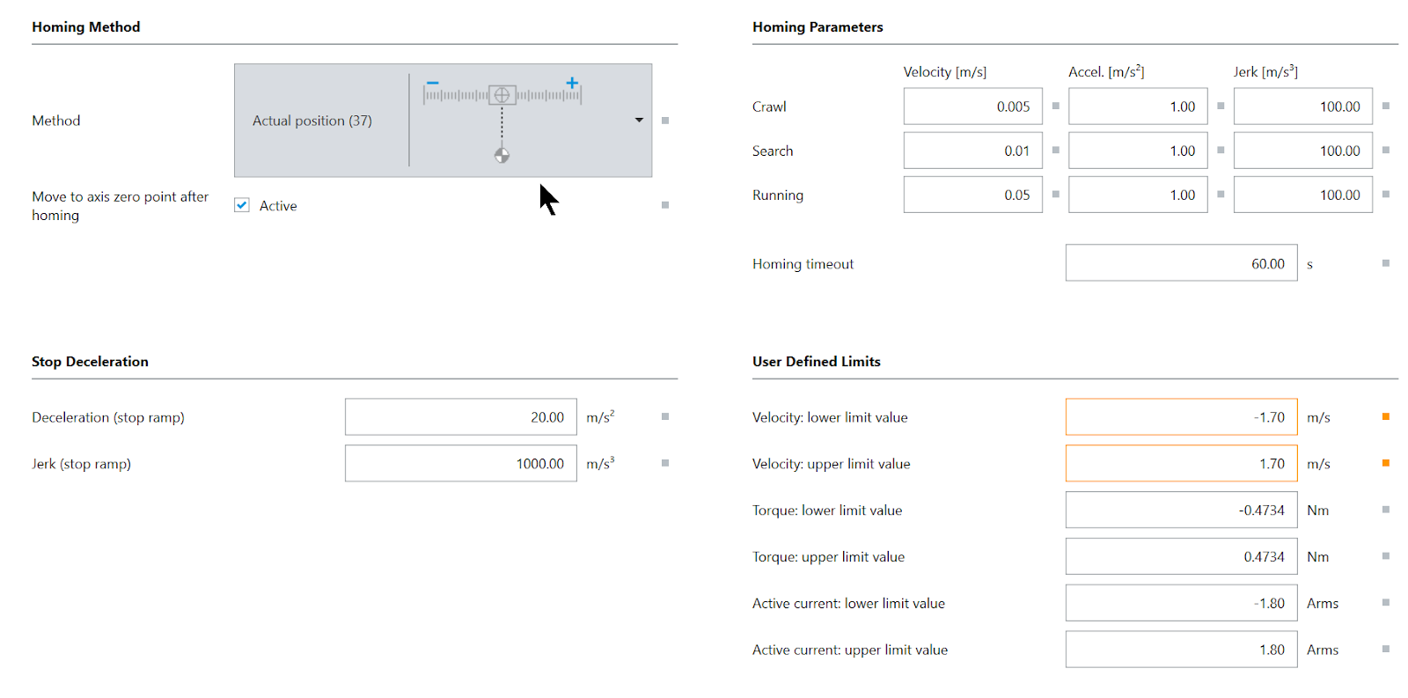Click the Velocity upper limit value field
The image size is (1408, 698).
[1182, 463]
